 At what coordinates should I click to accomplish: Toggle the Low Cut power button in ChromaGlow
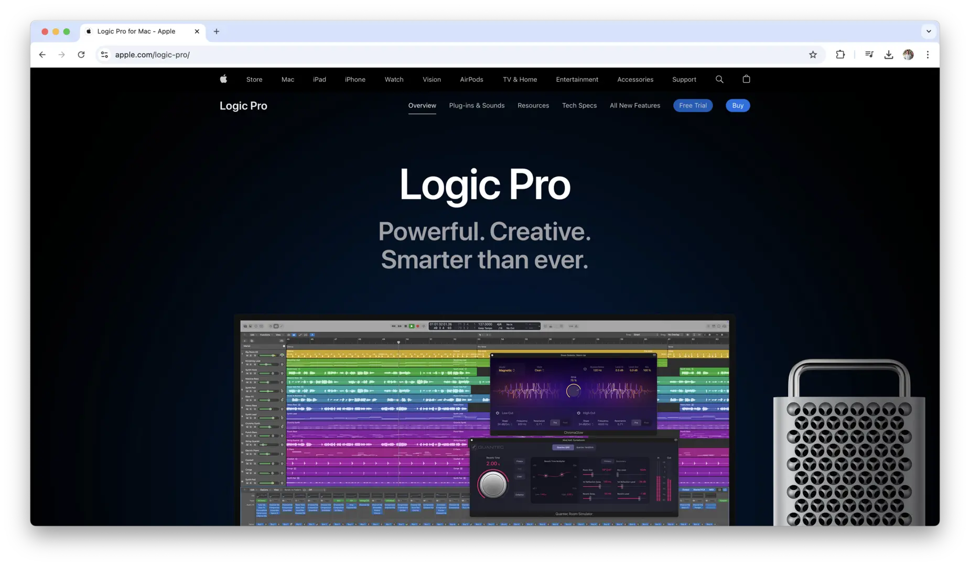pyautogui.click(x=498, y=413)
